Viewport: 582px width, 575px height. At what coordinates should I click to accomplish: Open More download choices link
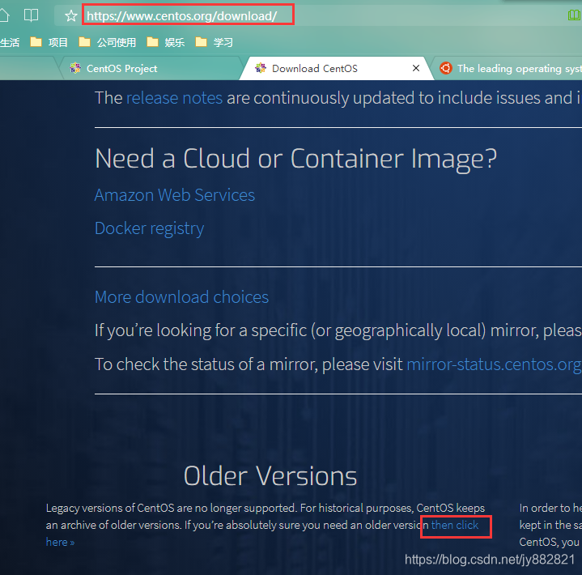tap(181, 296)
